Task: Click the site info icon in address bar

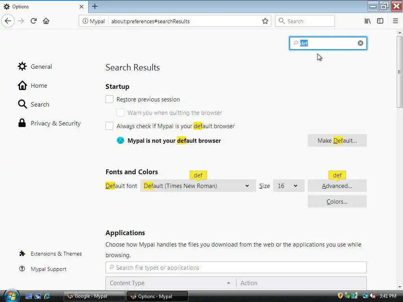Action: (85, 21)
